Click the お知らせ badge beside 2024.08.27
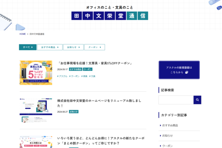 74,112
